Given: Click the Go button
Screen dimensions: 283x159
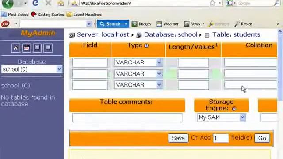Looking at the screenshot, I should (262, 138).
